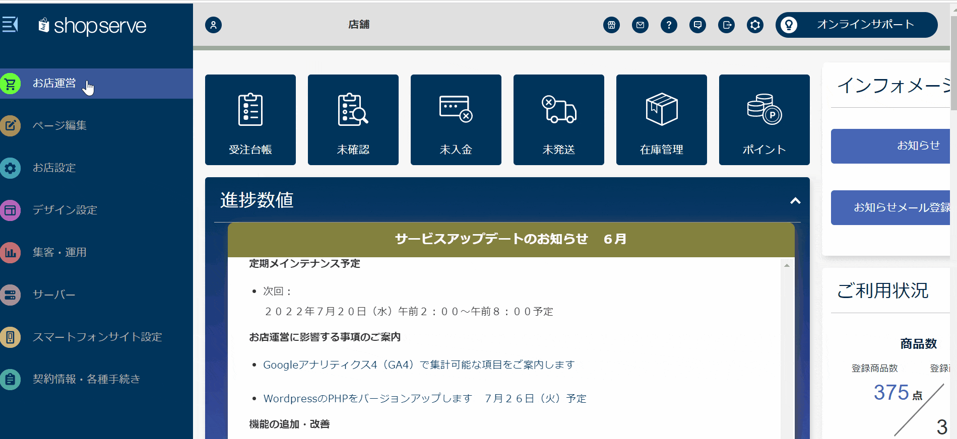957x439 pixels.
Task: Open the 未発送 unshipped orders tile
Action: [559, 120]
